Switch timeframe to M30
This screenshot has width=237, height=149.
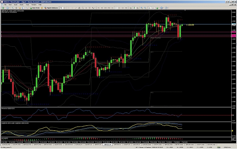(109, 8)
